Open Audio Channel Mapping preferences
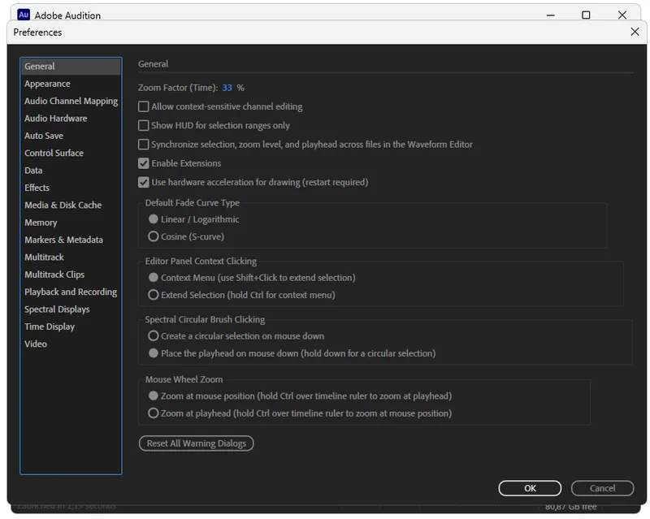The height and width of the screenshot is (519, 650). (x=71, y=102)
